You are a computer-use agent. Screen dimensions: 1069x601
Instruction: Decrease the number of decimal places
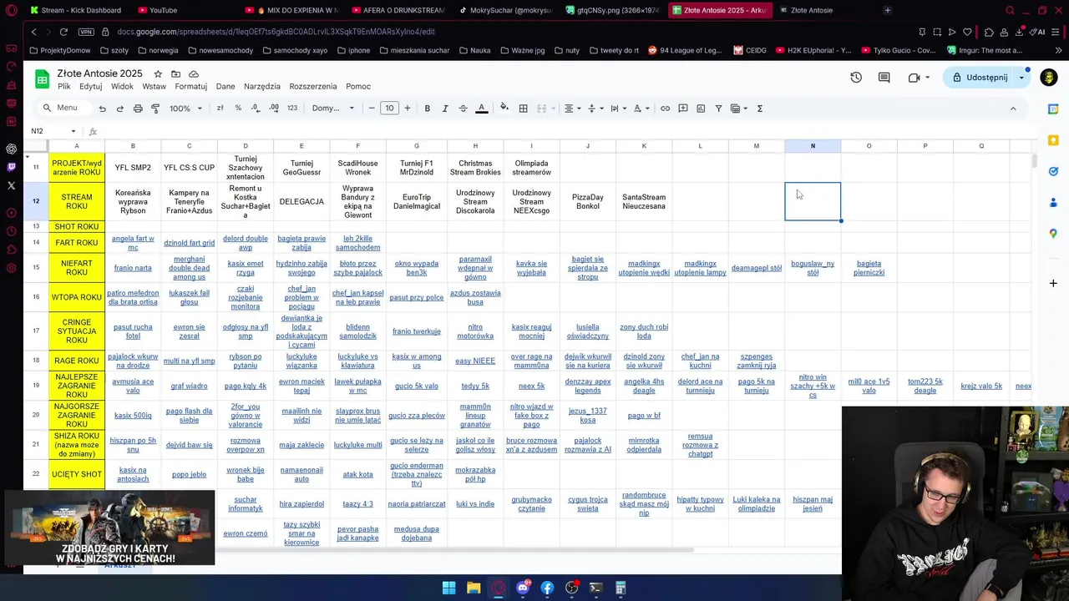point(255,109)
